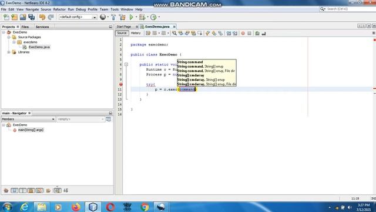Click the Build Project hammer icon
This screenshot has width=376, height=212.
[113, 17]
